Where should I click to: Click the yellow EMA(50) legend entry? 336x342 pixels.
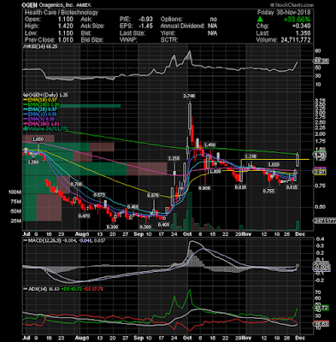pos(40,100)
